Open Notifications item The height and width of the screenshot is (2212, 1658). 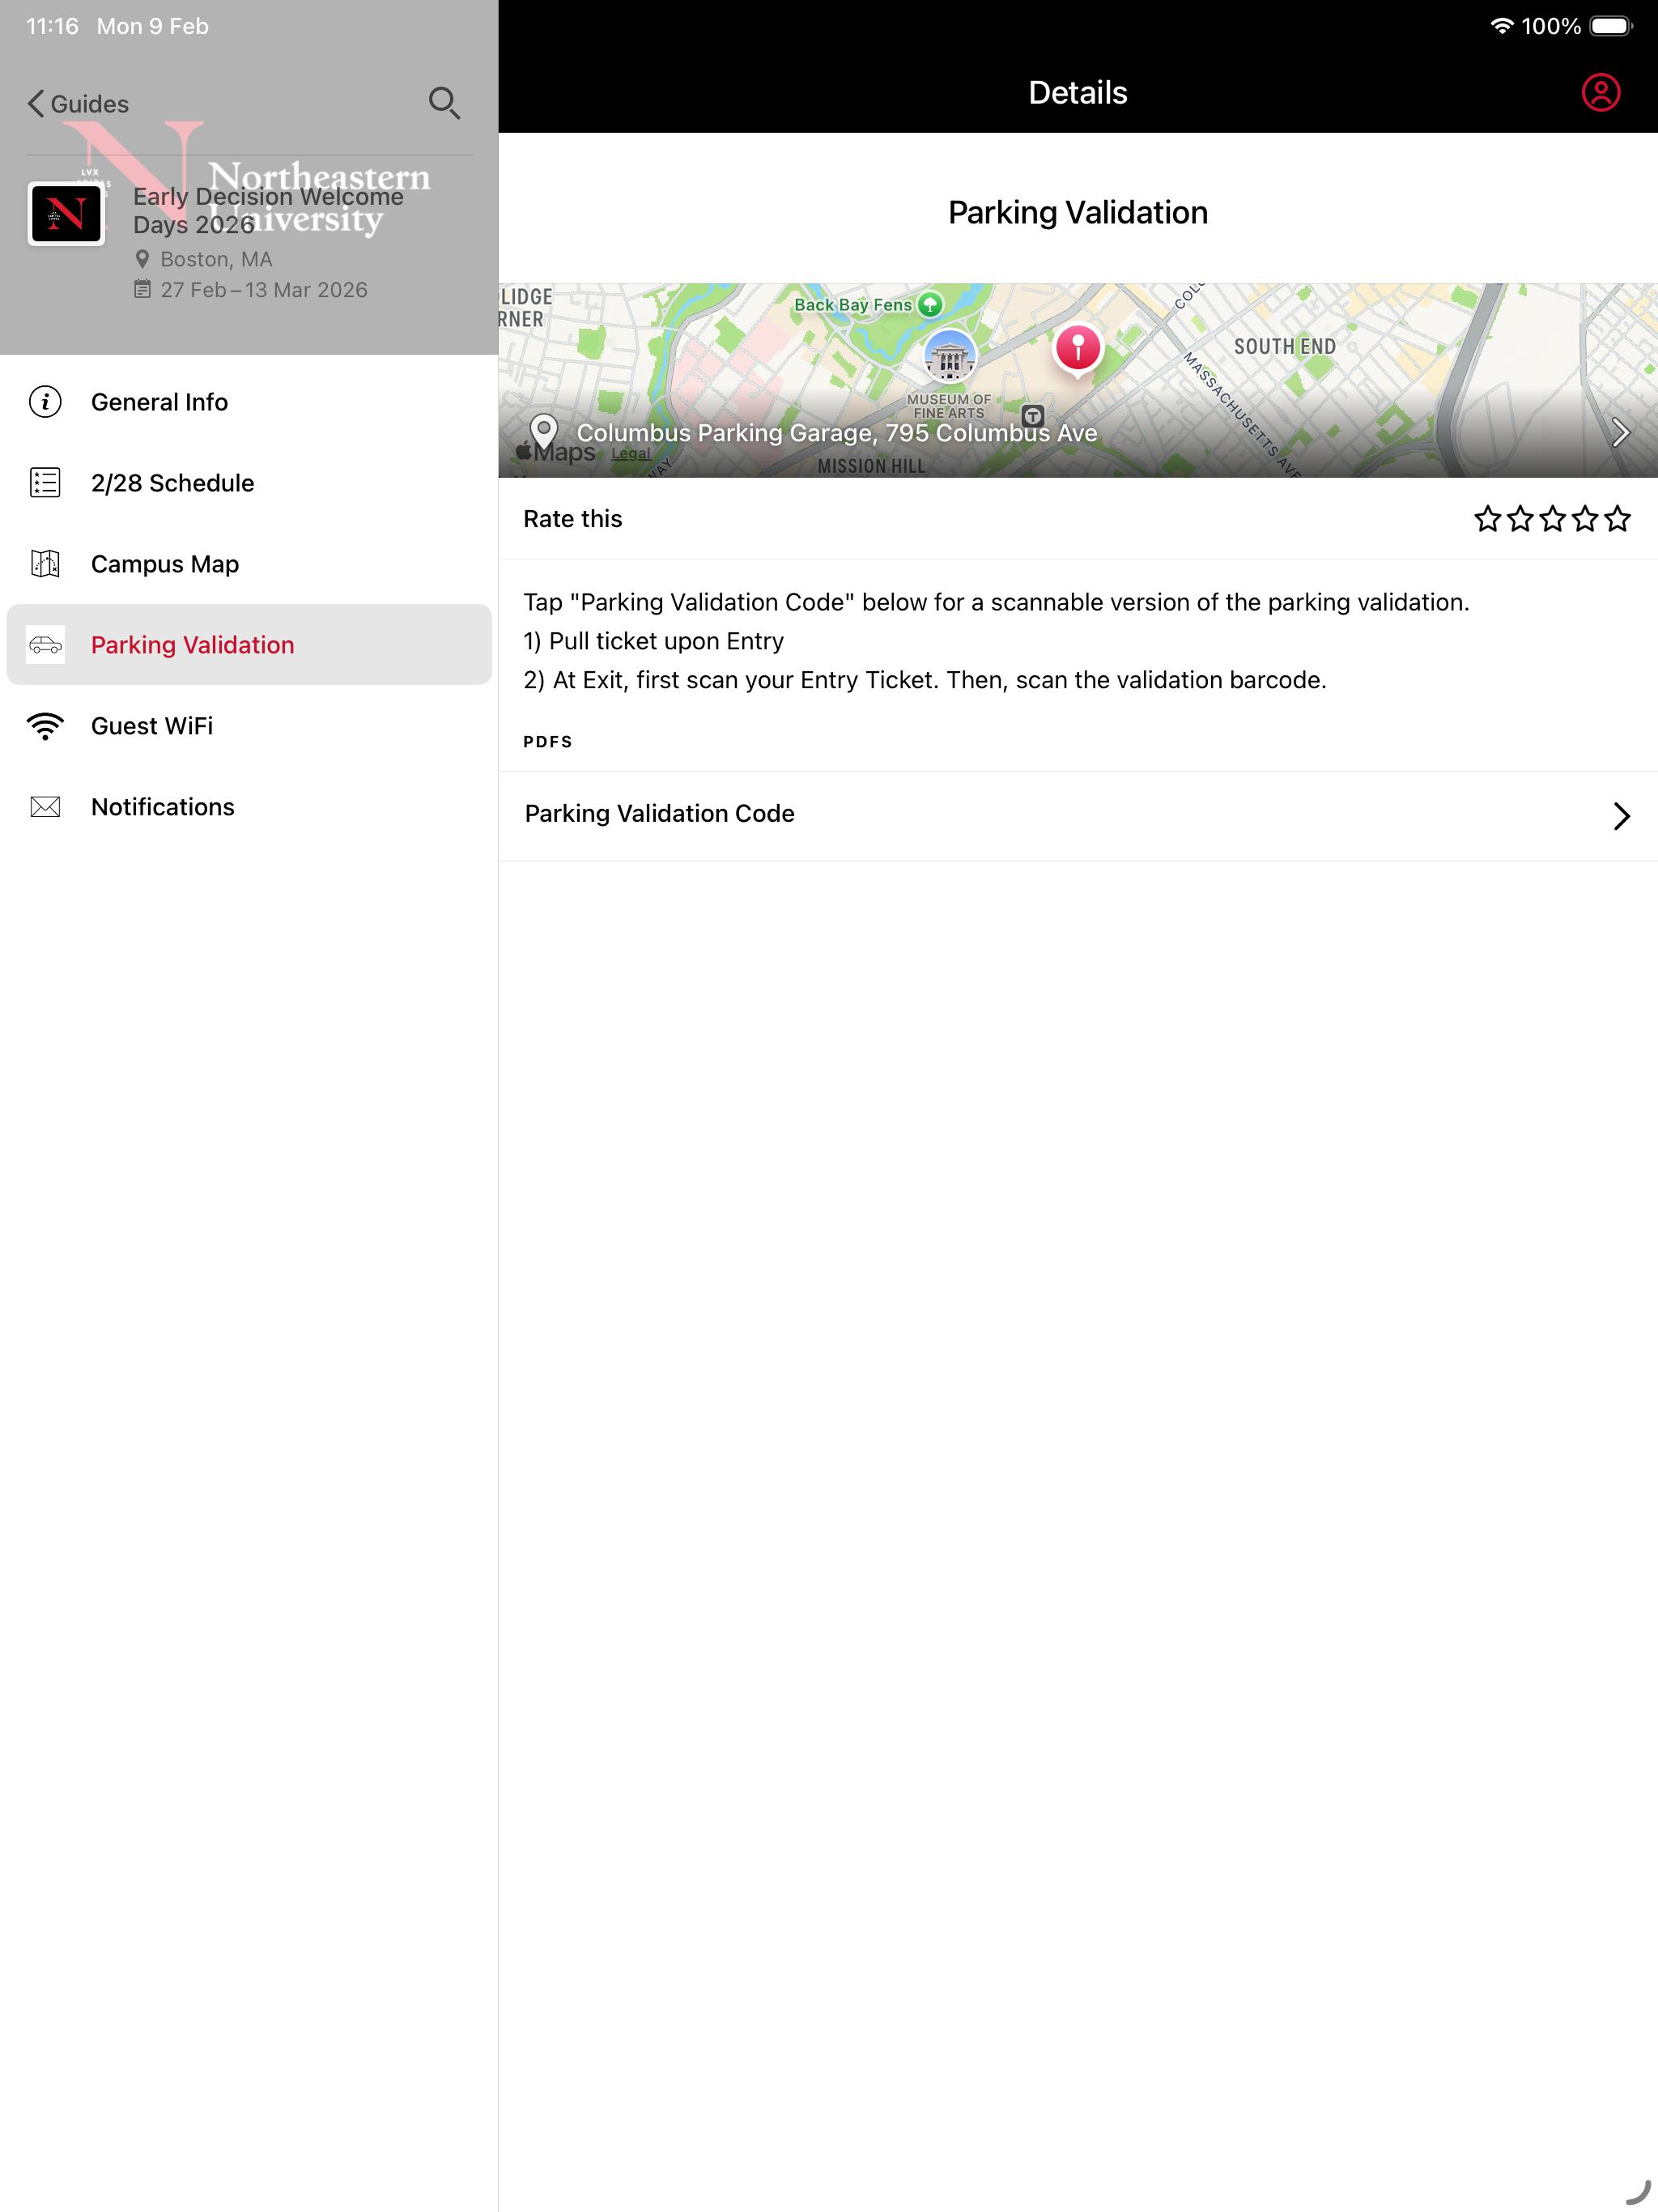pos(249,807)
